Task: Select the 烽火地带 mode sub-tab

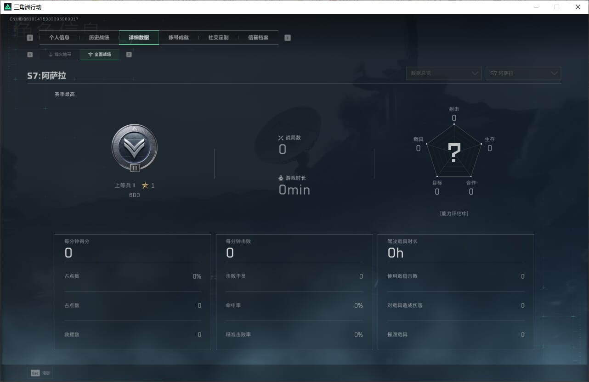Action: tap(60, 55)
